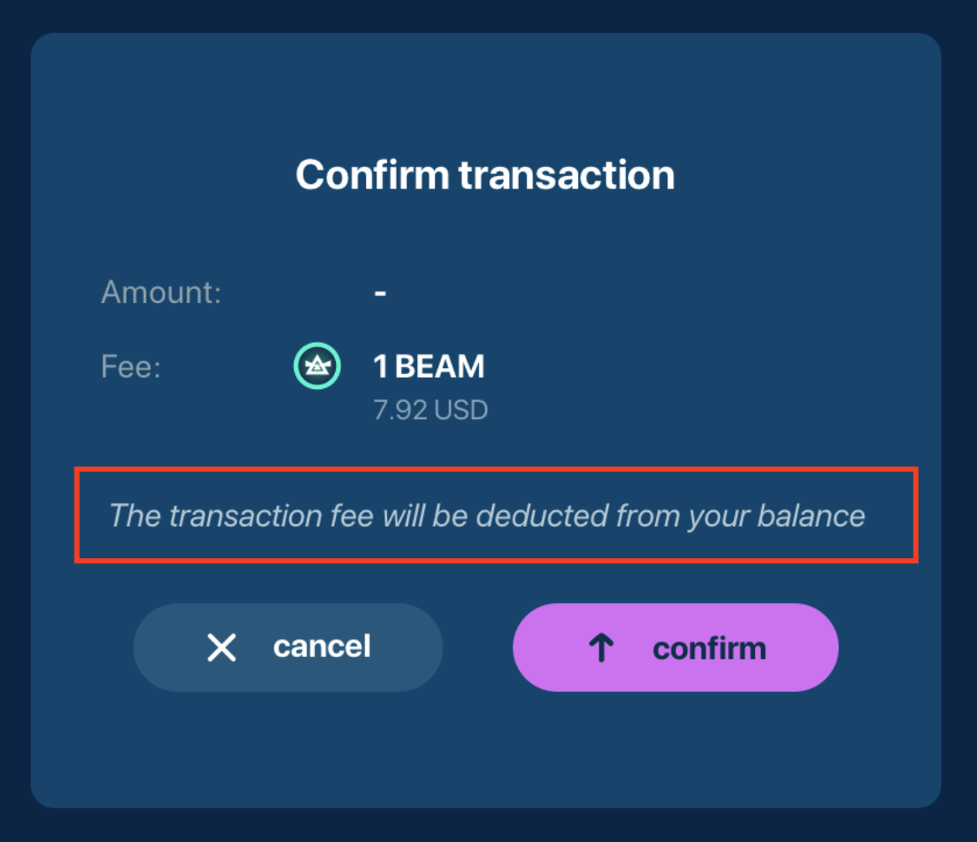Click the italic balance deduction message
Image resolution: width=977 pixels, height=842 pixels.
(486, 516)
